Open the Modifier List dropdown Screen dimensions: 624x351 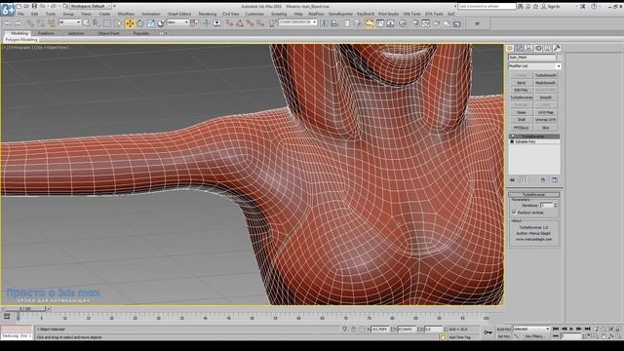(534, 66)
